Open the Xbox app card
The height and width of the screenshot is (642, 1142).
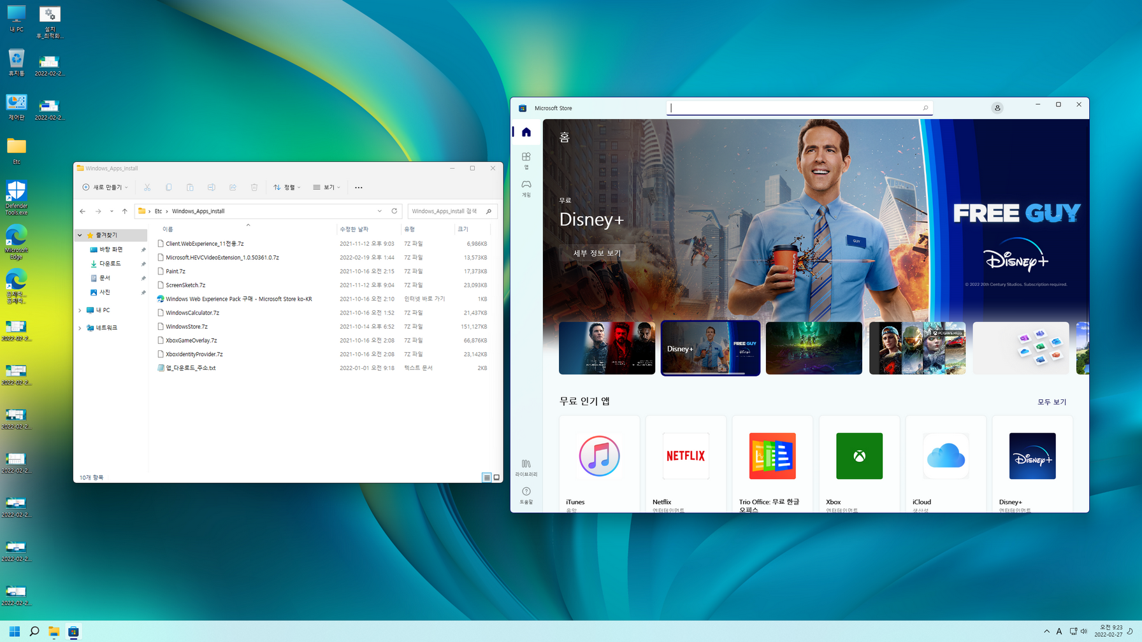tap(859, 464)
